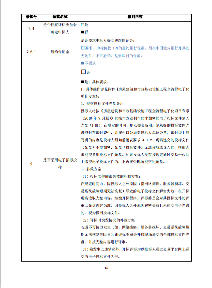212x288 pixels.
Task: Select clause number 7.6.1
Action: pyautogui.click(x=31, y=52)
